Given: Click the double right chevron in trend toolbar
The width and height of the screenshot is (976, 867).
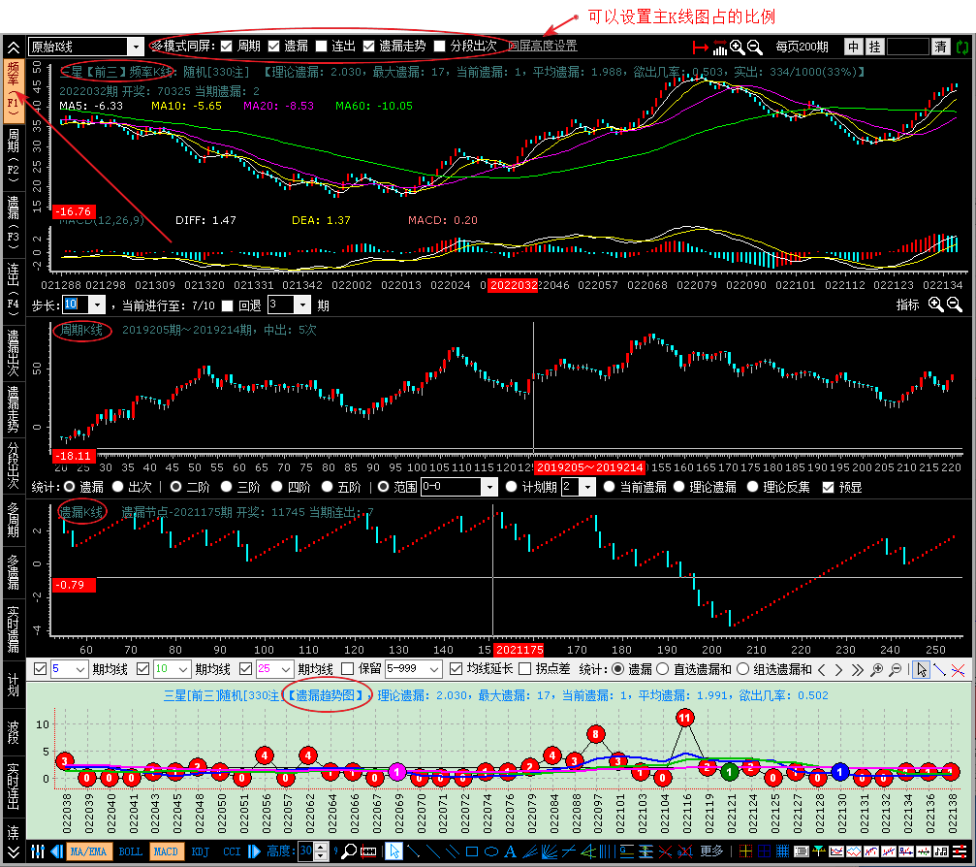Looking at the screenshot, I should (858, 670).
